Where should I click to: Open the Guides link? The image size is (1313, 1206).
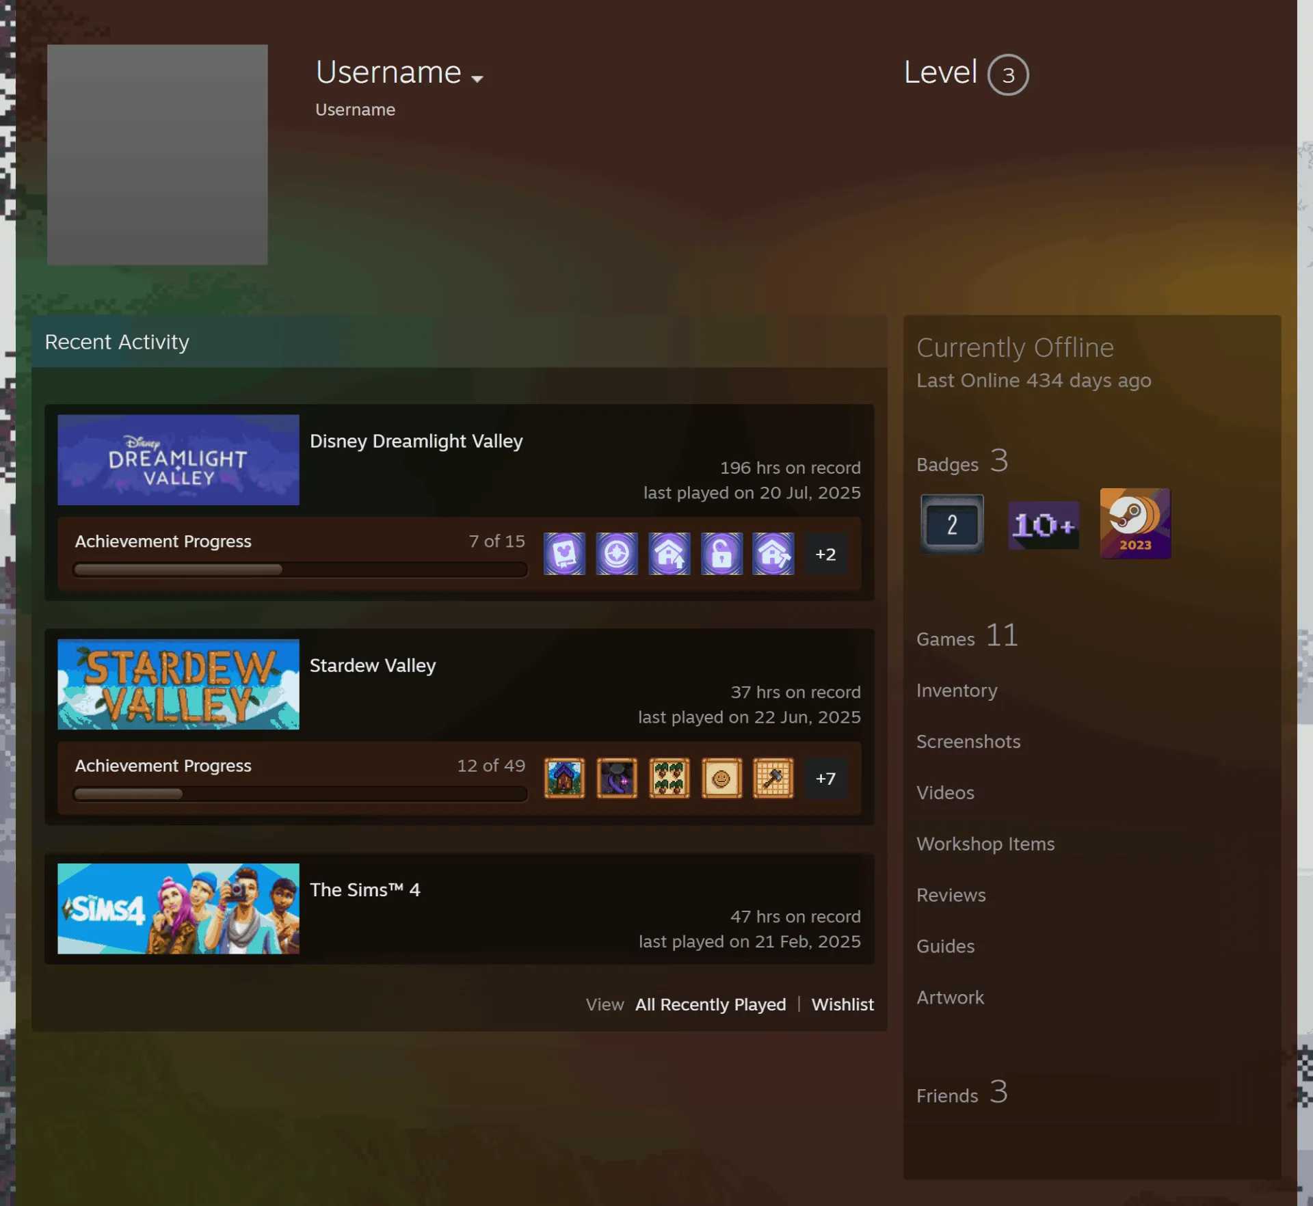pos(945,947)
